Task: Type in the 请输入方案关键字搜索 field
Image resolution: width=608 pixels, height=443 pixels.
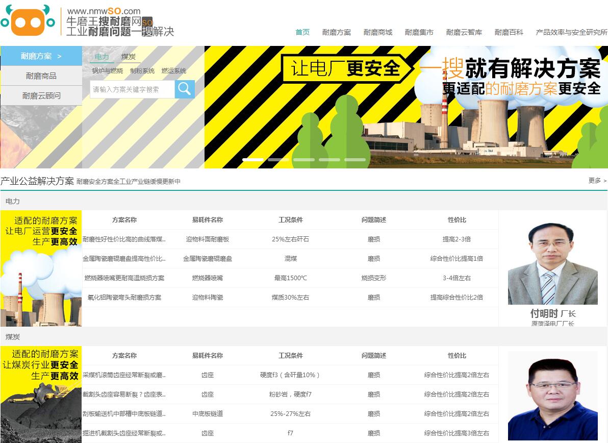Action: tap(132, 89)
